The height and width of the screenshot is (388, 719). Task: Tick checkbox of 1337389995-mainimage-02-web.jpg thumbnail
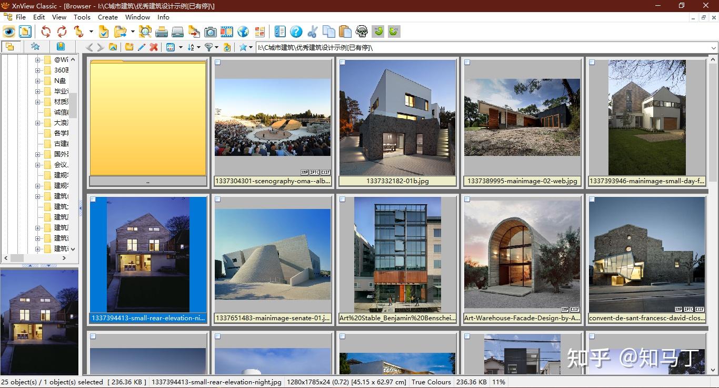(x=467, y=62)
